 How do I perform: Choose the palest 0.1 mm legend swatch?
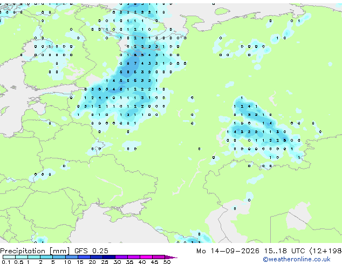(x=9, y=257)
